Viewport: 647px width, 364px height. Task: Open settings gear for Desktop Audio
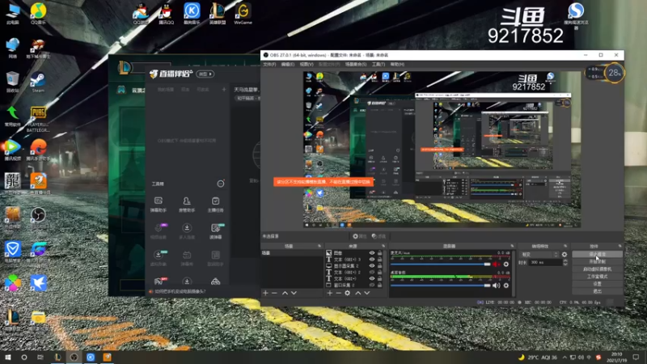(x=506, y=286)
